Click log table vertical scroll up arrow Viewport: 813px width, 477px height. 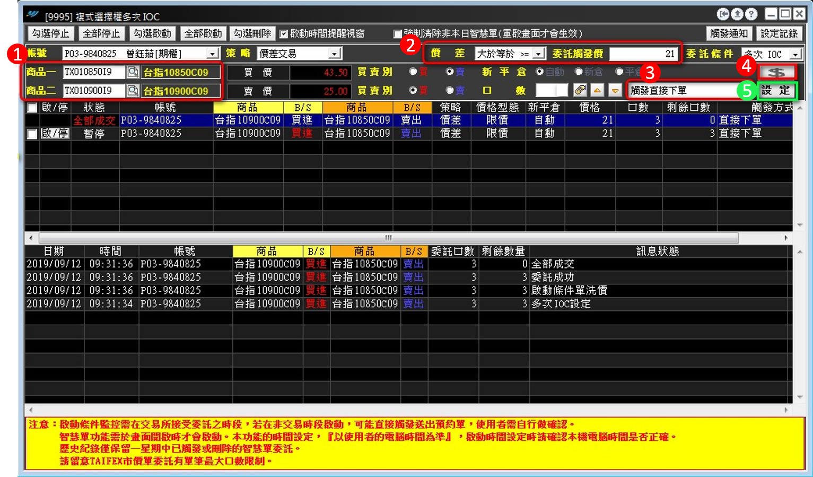799,251
